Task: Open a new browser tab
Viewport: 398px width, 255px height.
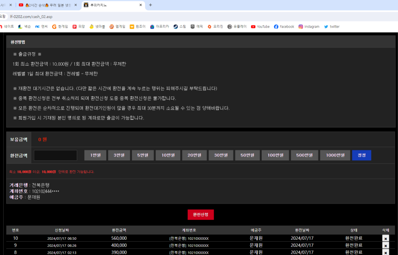Action: [x=151, y=5]
